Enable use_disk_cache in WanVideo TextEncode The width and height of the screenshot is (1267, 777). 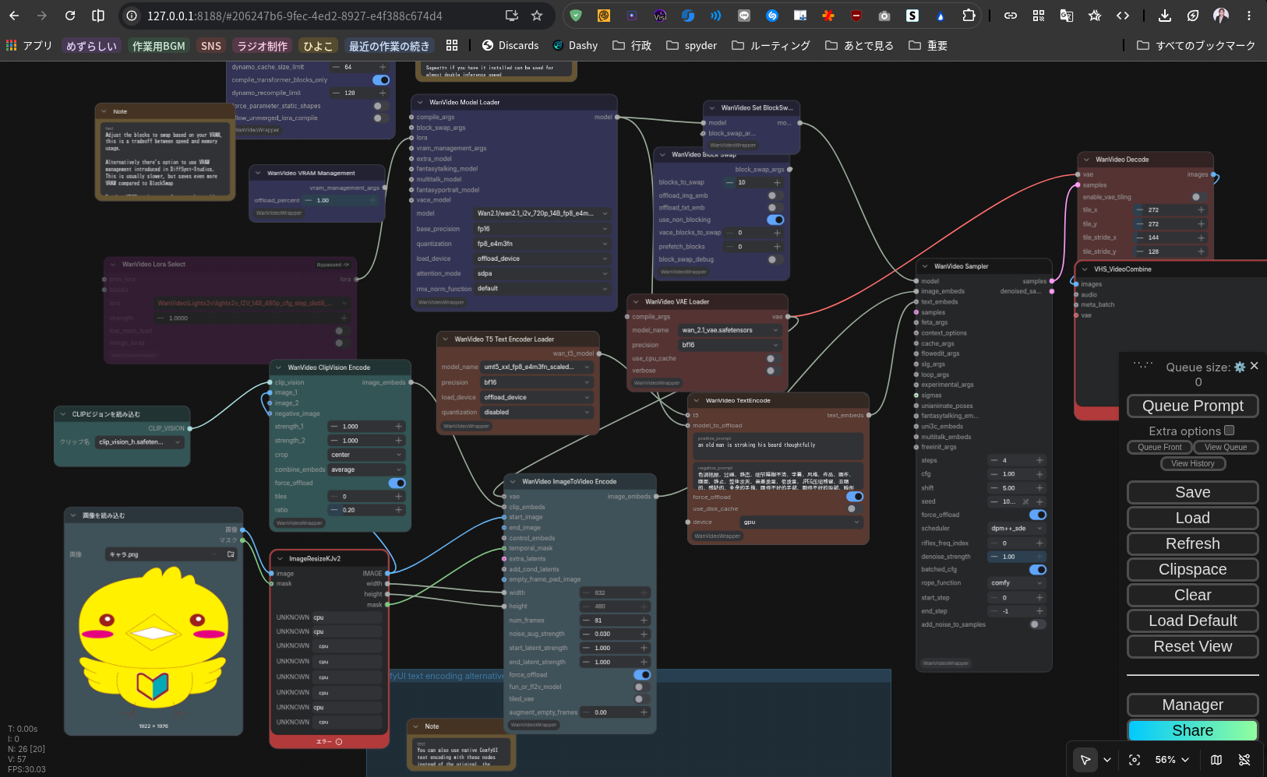pos(855,508)
